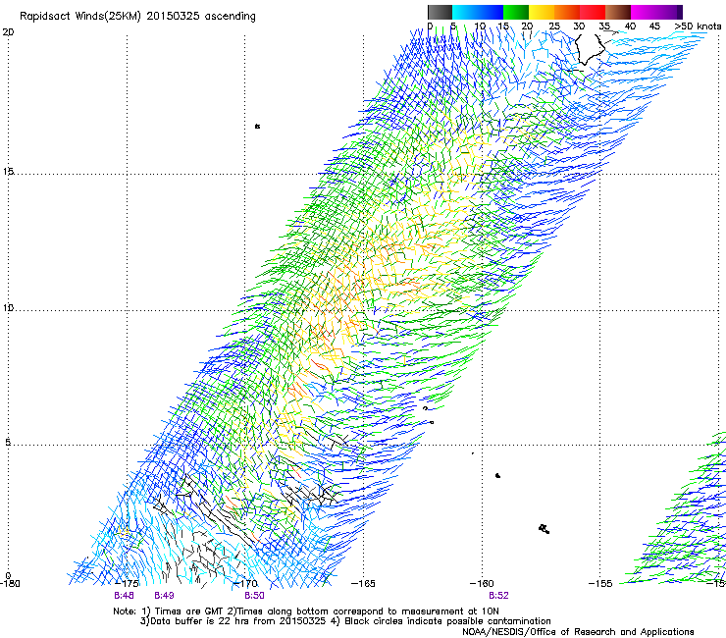This screenshot has height=638, width=726.
Task: Click the Hawaii Big Island coastline outline
Action: [x=590, y=49]
